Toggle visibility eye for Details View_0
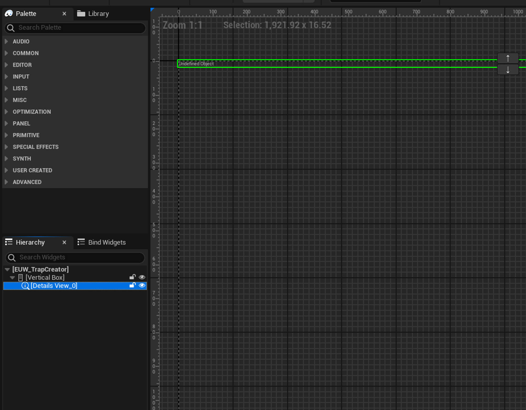This screenshot has height=410, width=526. (142, 285)
